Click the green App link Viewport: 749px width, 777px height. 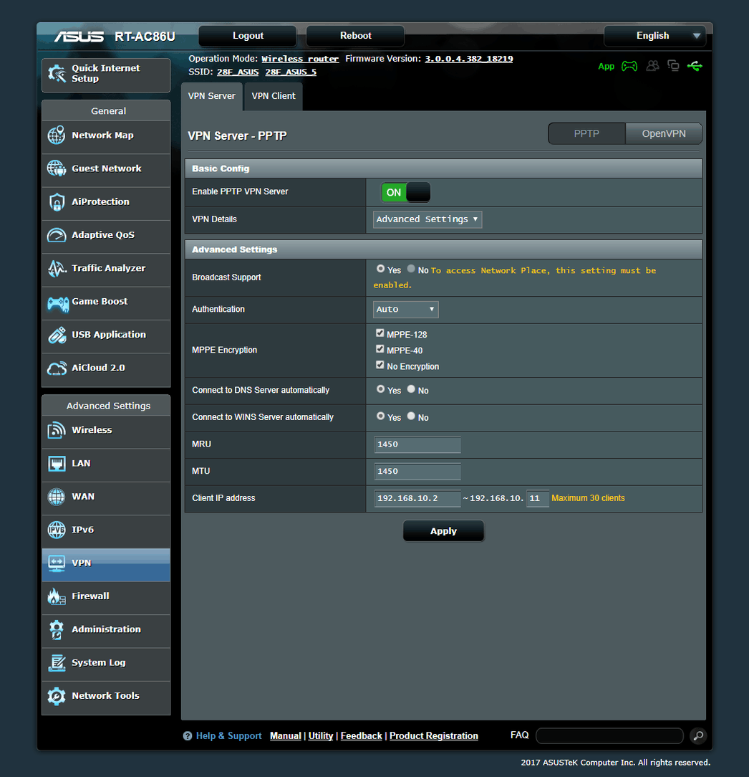tap(606, 67)
